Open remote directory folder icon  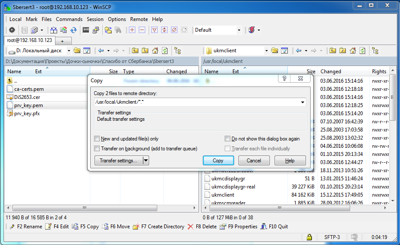[275, 51]
